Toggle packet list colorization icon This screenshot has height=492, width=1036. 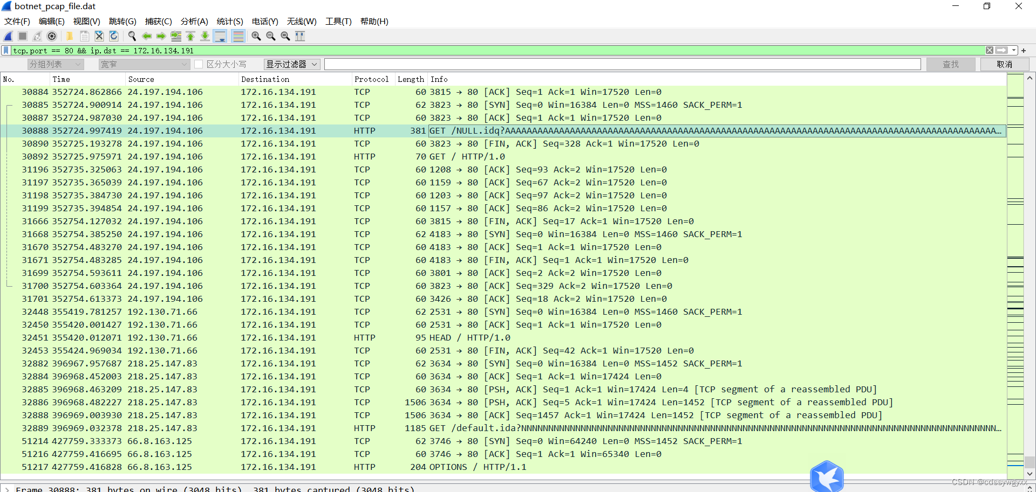click(238, 36)
